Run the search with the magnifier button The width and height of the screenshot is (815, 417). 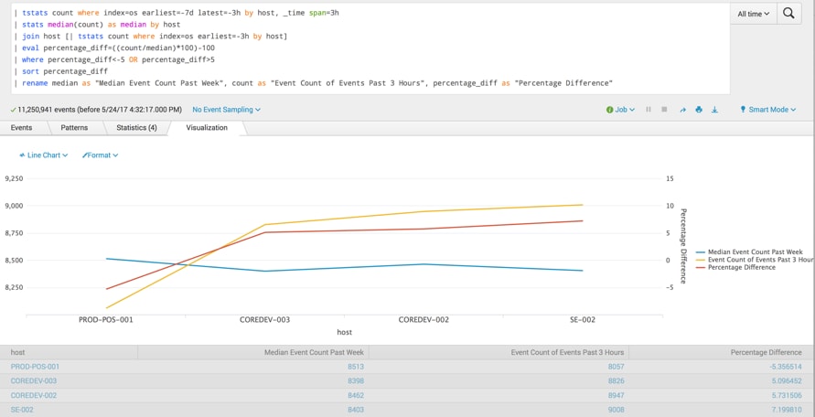coord(788,14)
